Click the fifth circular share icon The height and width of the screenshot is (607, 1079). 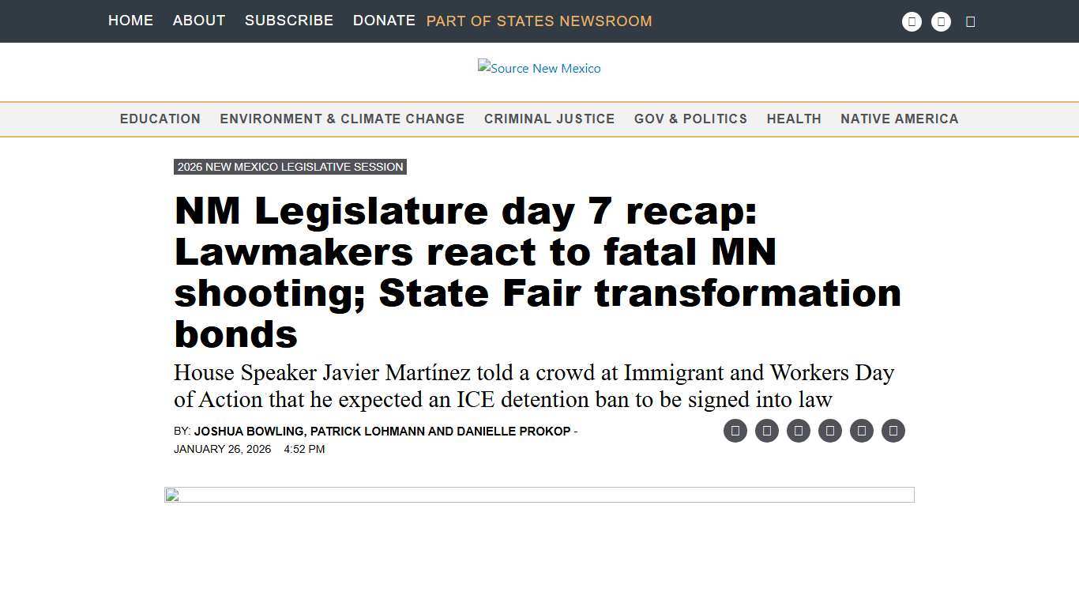(862, 431)
